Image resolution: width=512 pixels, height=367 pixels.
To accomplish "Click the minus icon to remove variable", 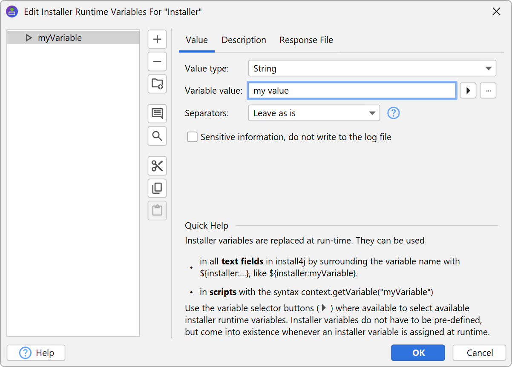I will tap(157, 62).
